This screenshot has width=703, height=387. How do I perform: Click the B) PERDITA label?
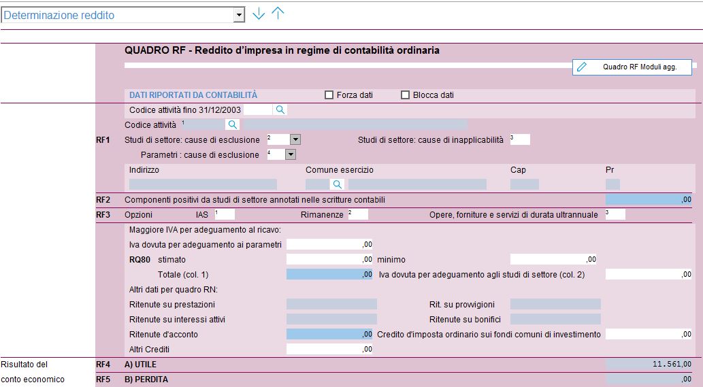point(146,380)
